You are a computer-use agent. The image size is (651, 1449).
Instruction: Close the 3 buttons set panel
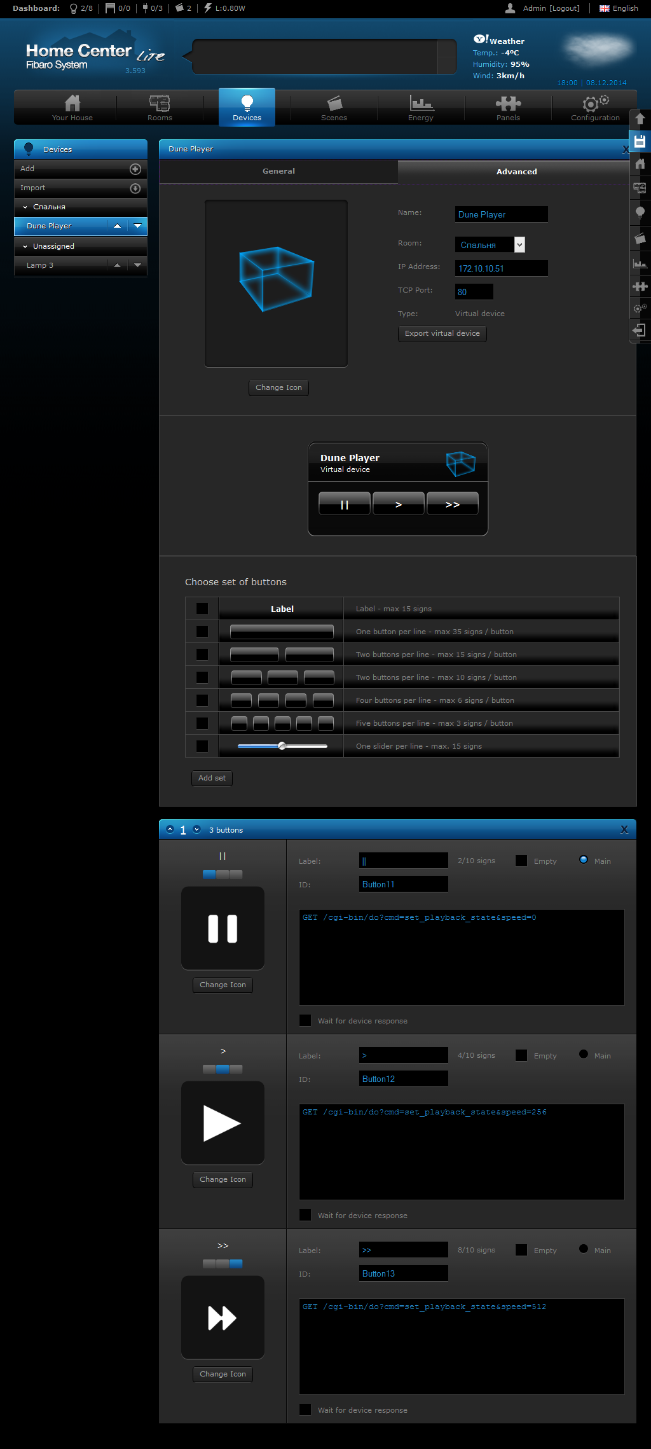click(624, 829)
